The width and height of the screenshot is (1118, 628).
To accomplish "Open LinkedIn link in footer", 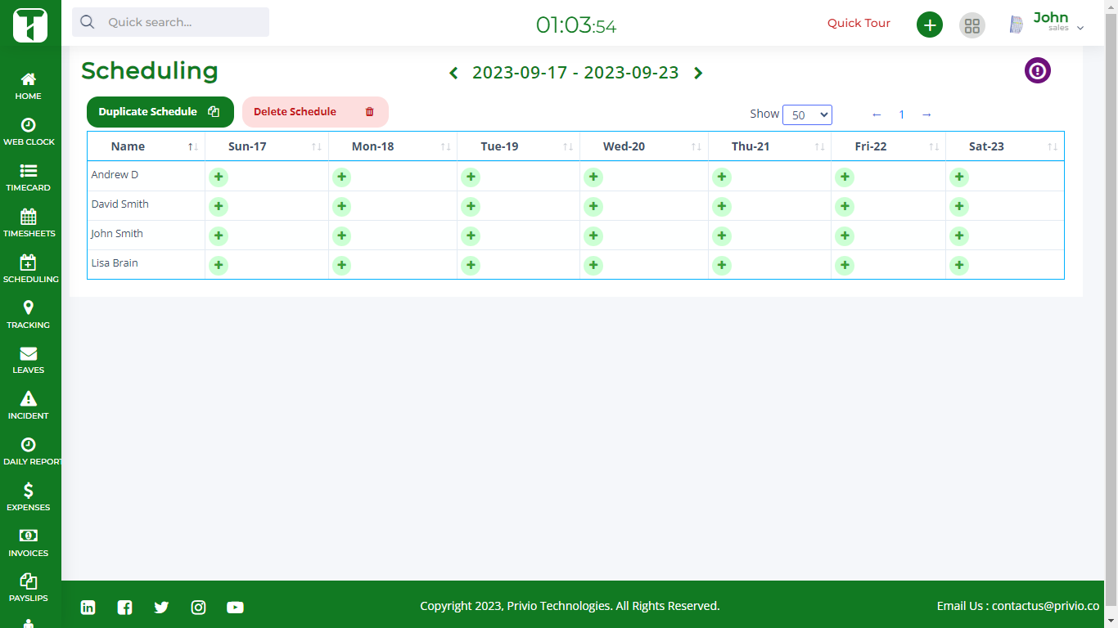I will coord(88,607).
